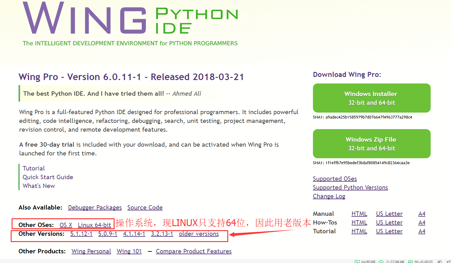Screen dimensions: 452x263
Task: Open the Tutorial link above Quick Start Guide
Action: pos(34,168)
